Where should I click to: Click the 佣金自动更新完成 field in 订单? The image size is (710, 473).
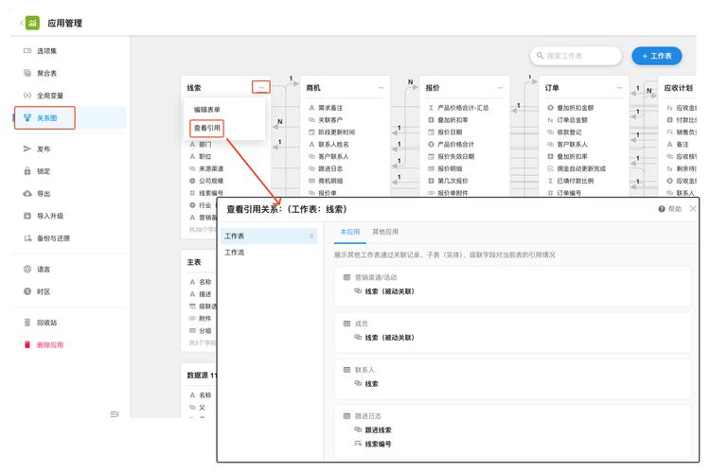click(x=581, y=168)
